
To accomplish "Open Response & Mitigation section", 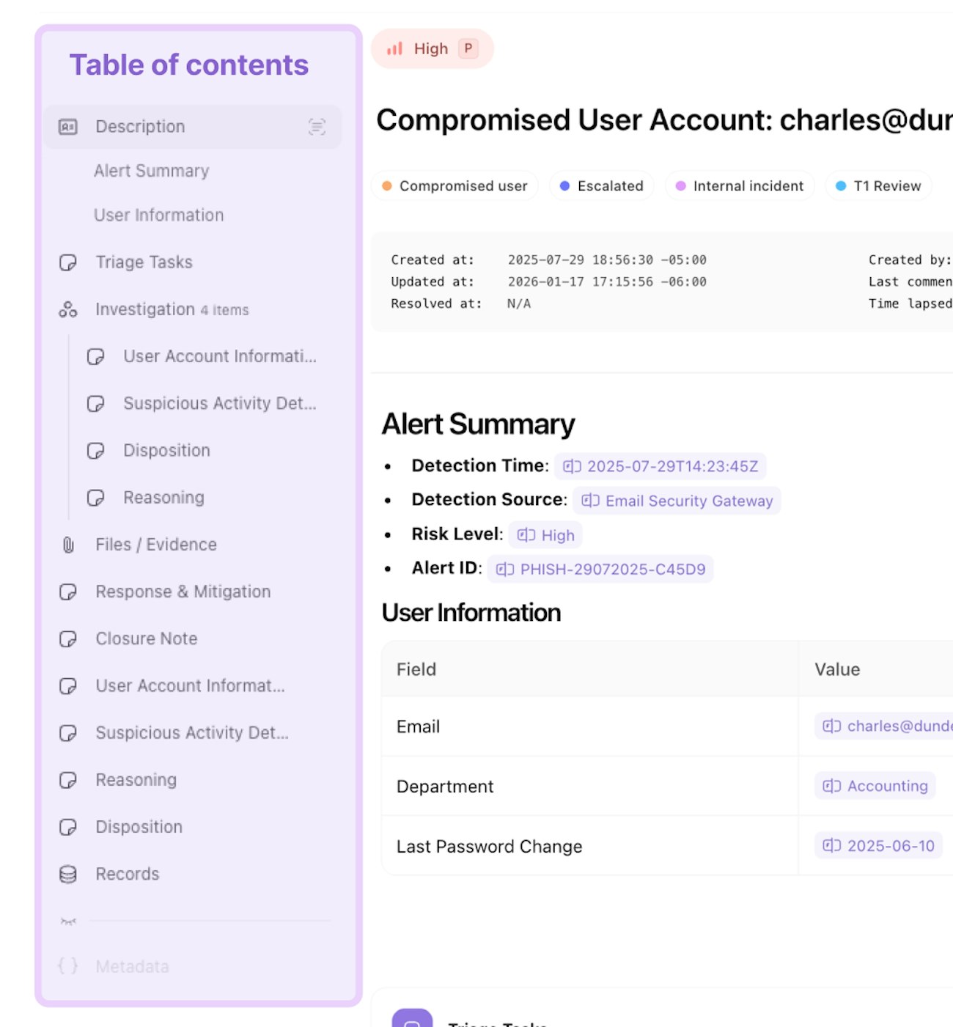I will 183,592.
